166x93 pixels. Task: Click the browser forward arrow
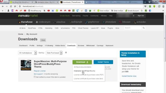[x=7, y=6]
